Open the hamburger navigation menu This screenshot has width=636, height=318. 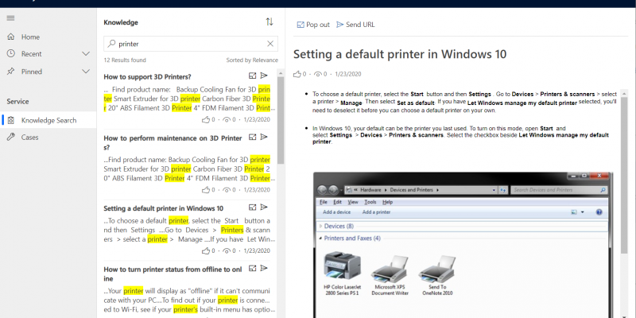click(11, 17)
